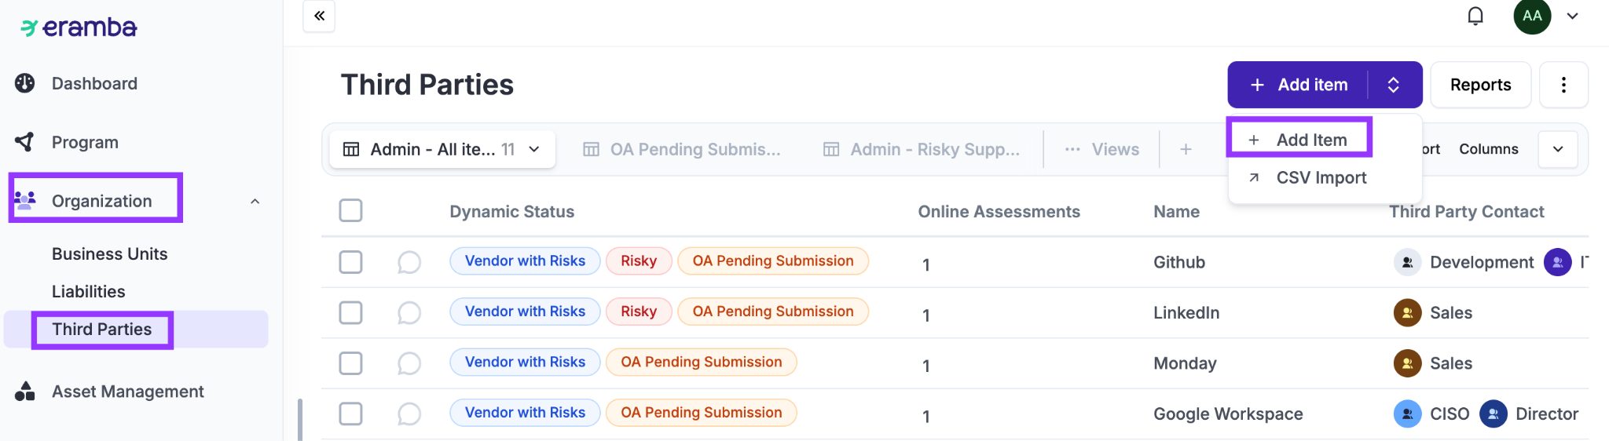Click the Reports button
The width and height of the screenshot is (1609, 441).
tap(1480, 85)
